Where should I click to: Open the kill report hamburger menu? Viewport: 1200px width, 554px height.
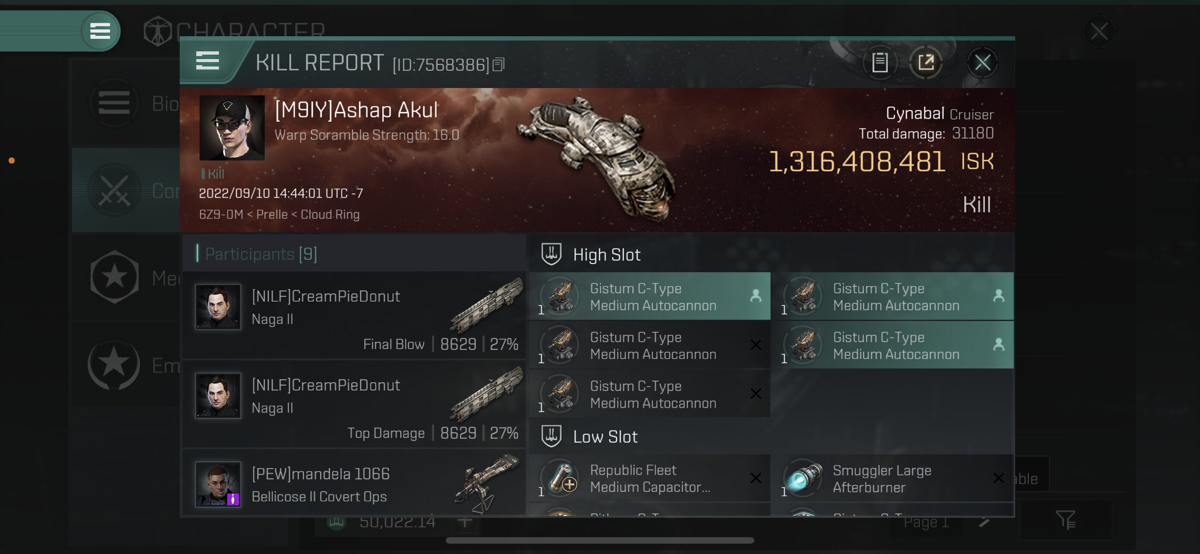[207, 60]
